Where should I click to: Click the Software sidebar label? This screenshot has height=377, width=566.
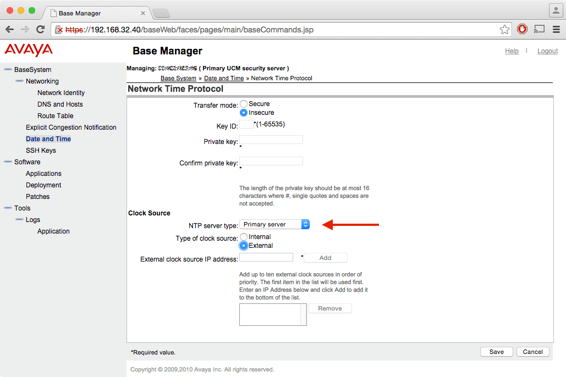coord(27,162)
